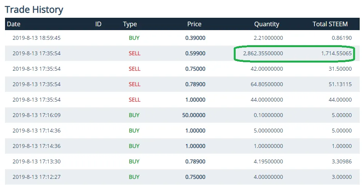Click the quantity 4.19500000
Viewport: 362px width, 185px height.
click(268, 161)
